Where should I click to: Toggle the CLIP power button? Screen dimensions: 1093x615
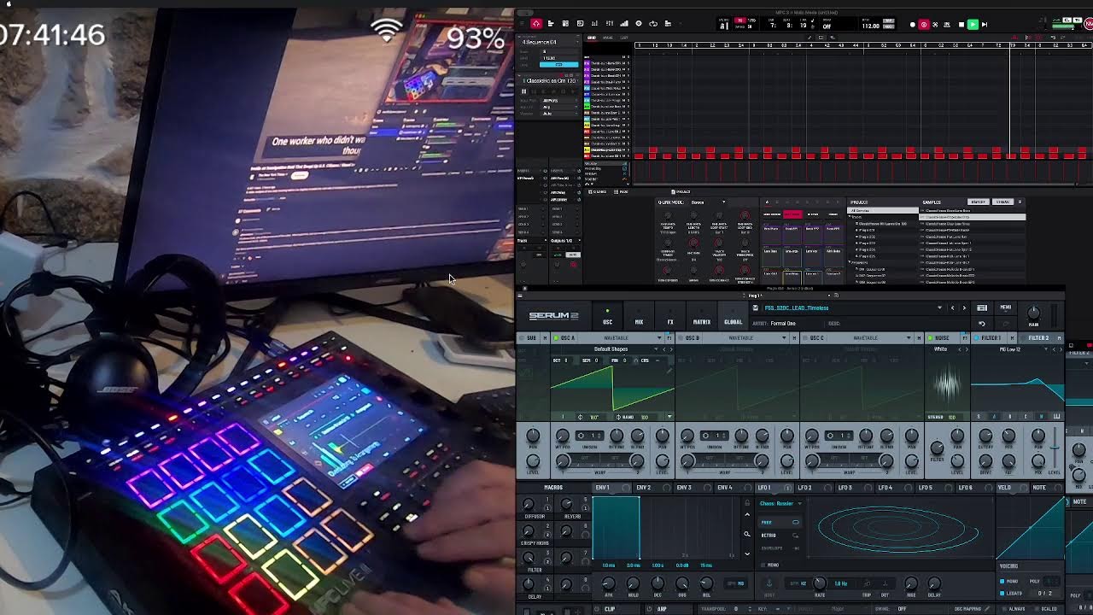pyautogui.click(x=598, y=609)
